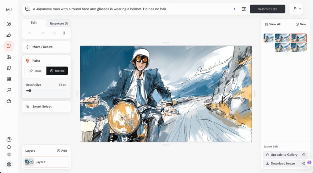Switch to the Edit tab
313x173 pixels.
point(34,23)
